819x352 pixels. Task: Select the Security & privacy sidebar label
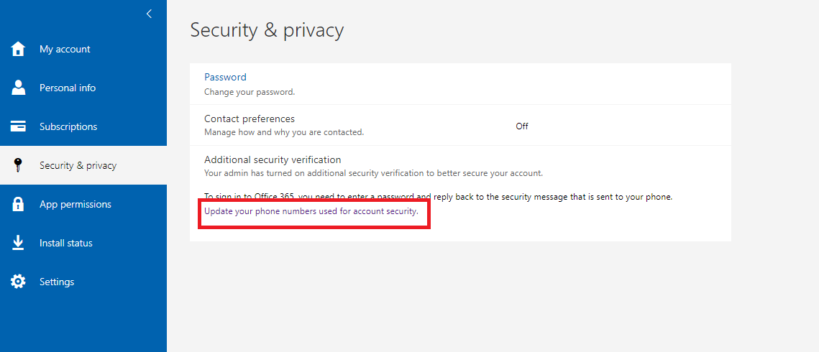[78, 165]
